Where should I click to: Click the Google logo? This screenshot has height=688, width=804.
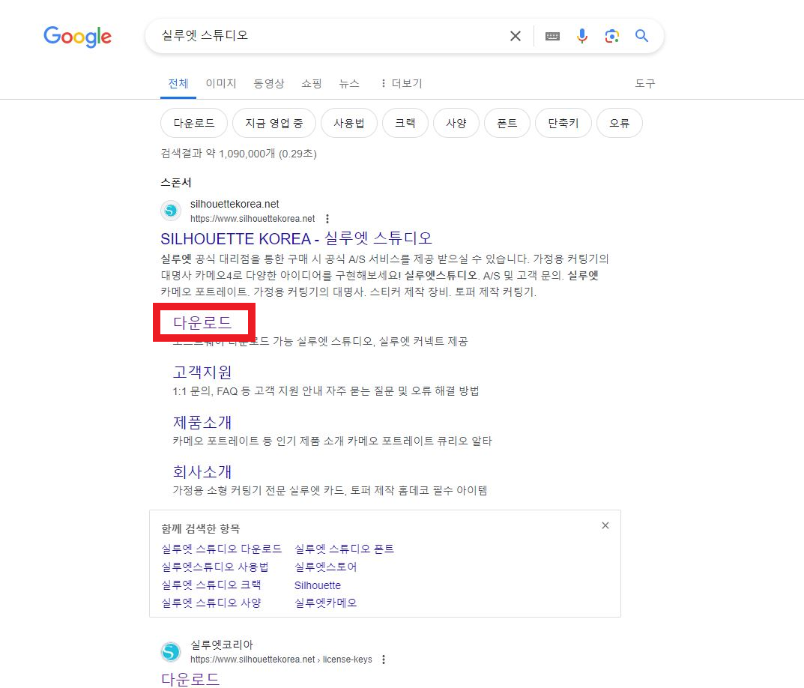pos(77,37)
